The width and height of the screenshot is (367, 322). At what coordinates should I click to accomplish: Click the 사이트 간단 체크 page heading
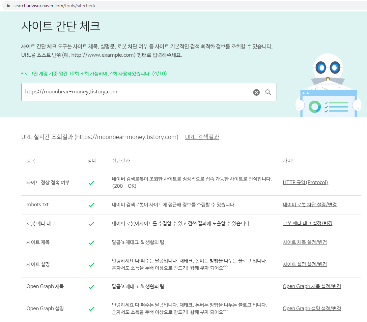[61, 26]
